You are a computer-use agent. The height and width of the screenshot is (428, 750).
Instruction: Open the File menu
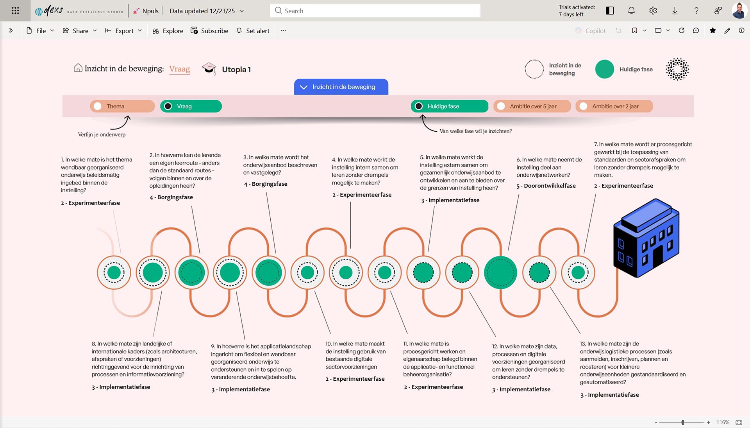click(x=40, y=30)
